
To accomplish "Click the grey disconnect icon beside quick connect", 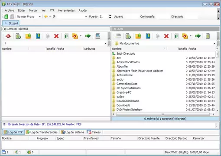I will [12, 16].
